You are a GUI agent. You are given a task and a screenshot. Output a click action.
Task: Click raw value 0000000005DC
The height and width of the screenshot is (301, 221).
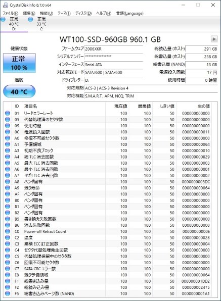(195, 182)
